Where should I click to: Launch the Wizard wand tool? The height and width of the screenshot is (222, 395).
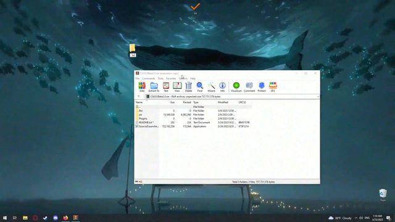pos(211,87)
